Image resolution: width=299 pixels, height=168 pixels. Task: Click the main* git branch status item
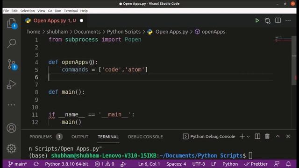[x=18, y=164]
